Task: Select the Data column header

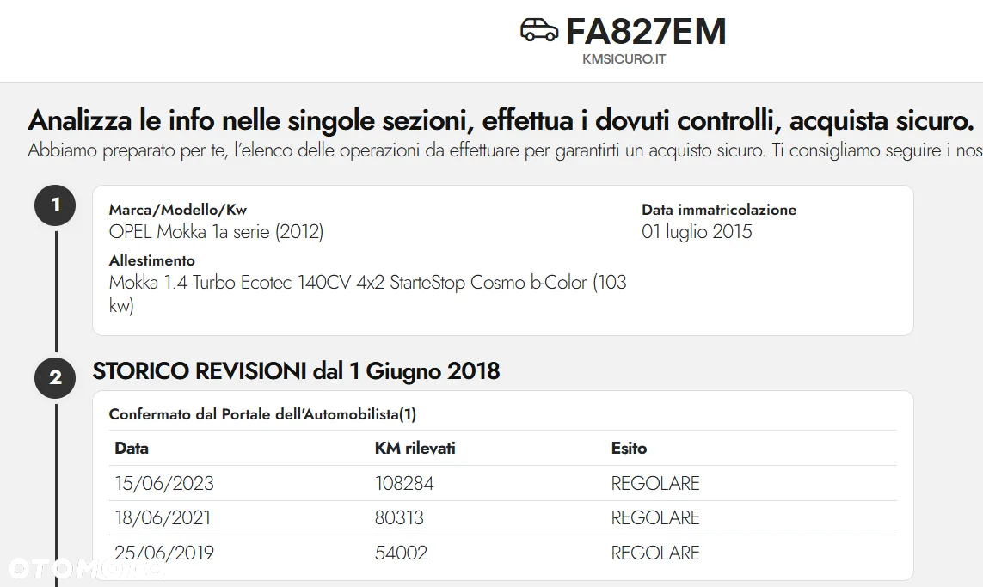Action: [132, 448]
